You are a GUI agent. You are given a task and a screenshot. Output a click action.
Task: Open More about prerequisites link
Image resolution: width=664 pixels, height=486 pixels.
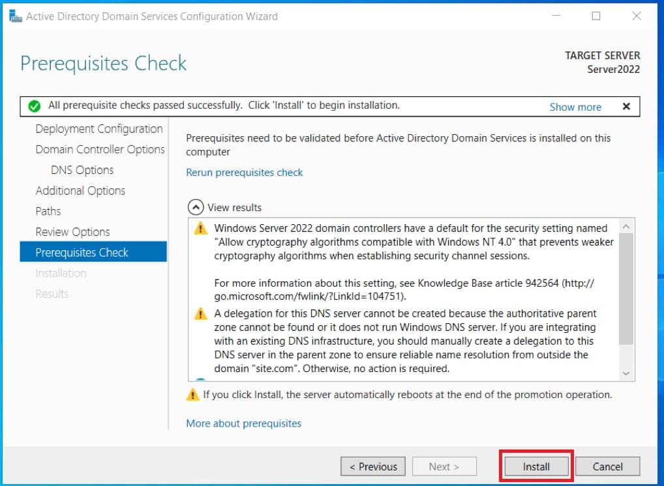[243, 423]
